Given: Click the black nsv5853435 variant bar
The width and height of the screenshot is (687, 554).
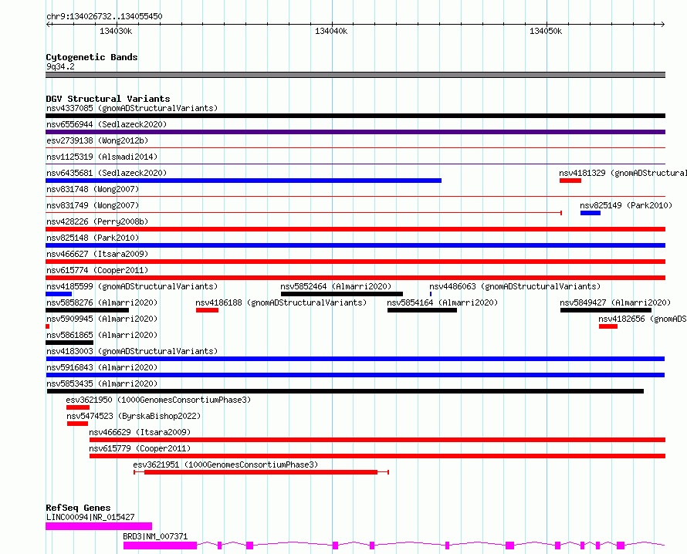Looking at the screenshot, I should 345,391.
